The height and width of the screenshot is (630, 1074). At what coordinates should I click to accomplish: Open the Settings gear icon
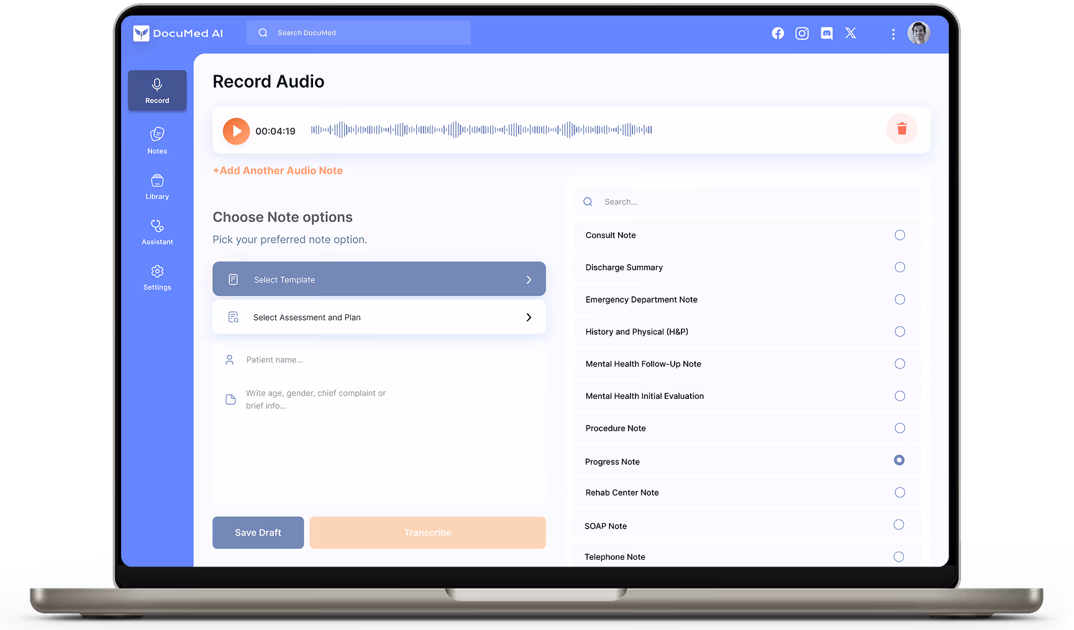click(157, 272)
